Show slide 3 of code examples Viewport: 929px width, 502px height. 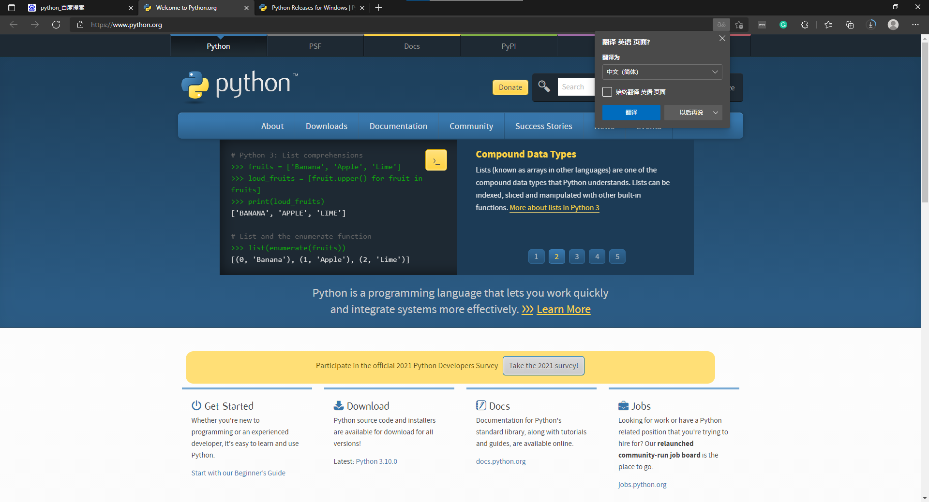pos(577,257)
